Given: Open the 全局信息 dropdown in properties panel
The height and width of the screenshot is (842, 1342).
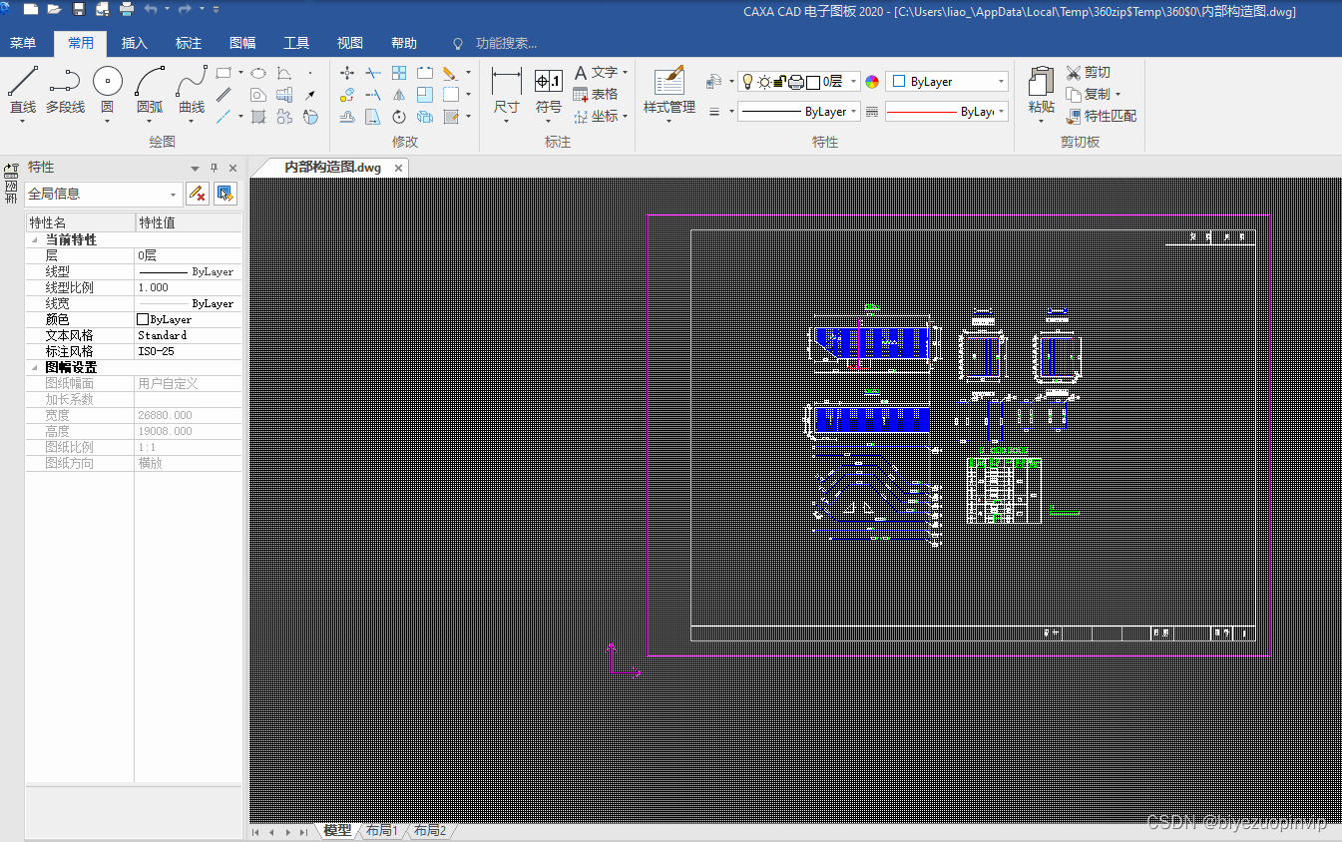Looking at the screenshot, I should pos(103,194).
